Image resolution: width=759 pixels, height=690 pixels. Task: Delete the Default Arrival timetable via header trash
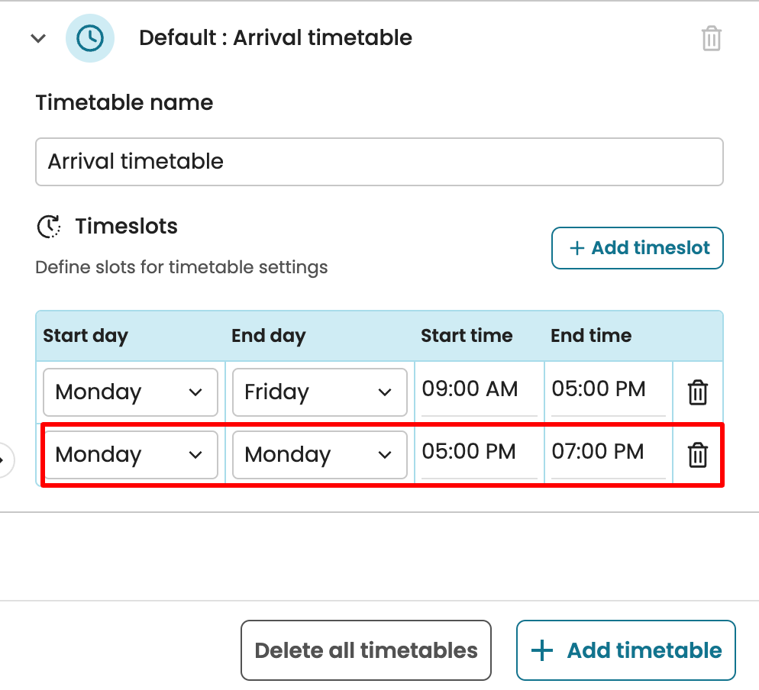[711, 38]
